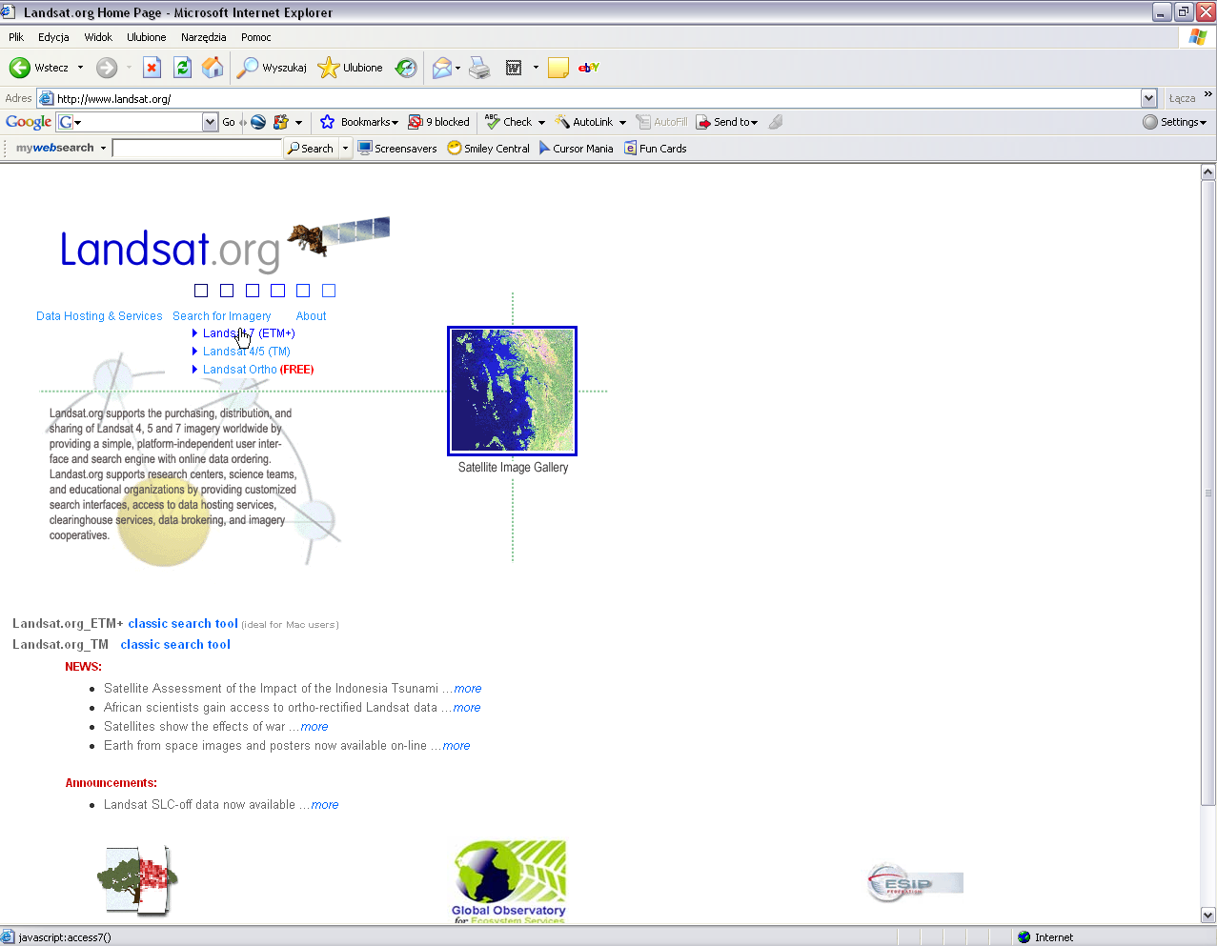Screen dimensions: 1217x946
Task: Open the Pomoc menu
Action: 256,37
